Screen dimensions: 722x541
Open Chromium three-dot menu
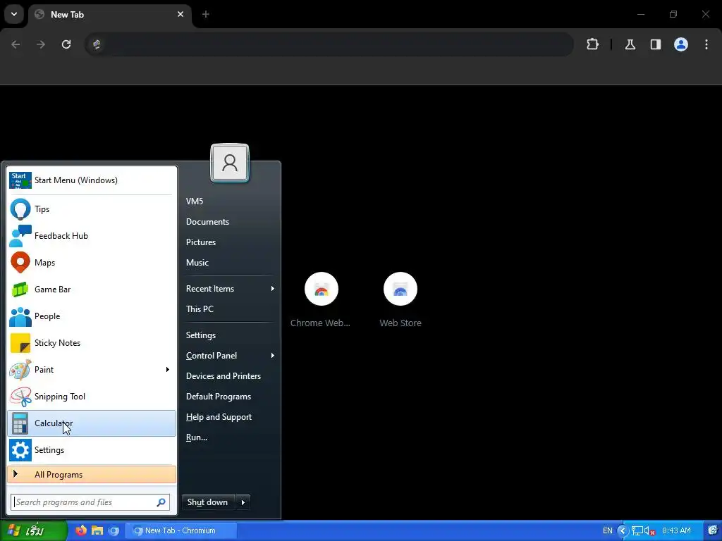click(706, 44)
